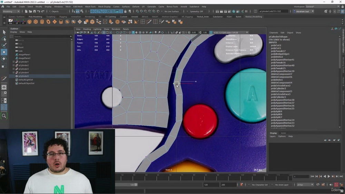345x194 pixels.
Task: Toggle snap to points
Action: (x=146, y=11)
